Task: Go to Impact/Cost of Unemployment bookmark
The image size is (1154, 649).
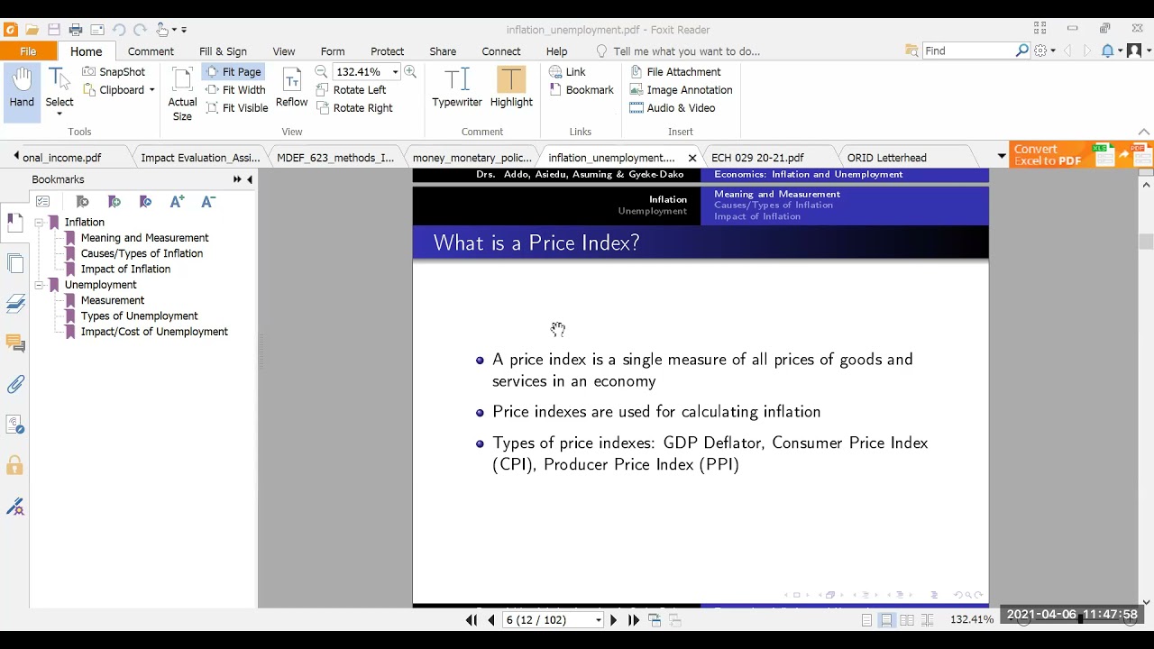Action: click(154, 332)
